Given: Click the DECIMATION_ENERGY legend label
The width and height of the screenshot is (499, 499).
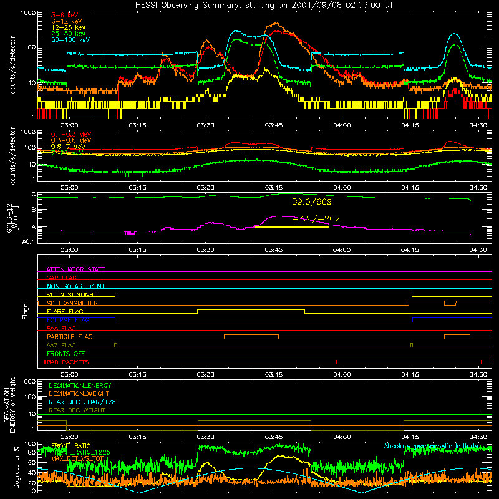Looking at the screenshot, I should point(80,385).
